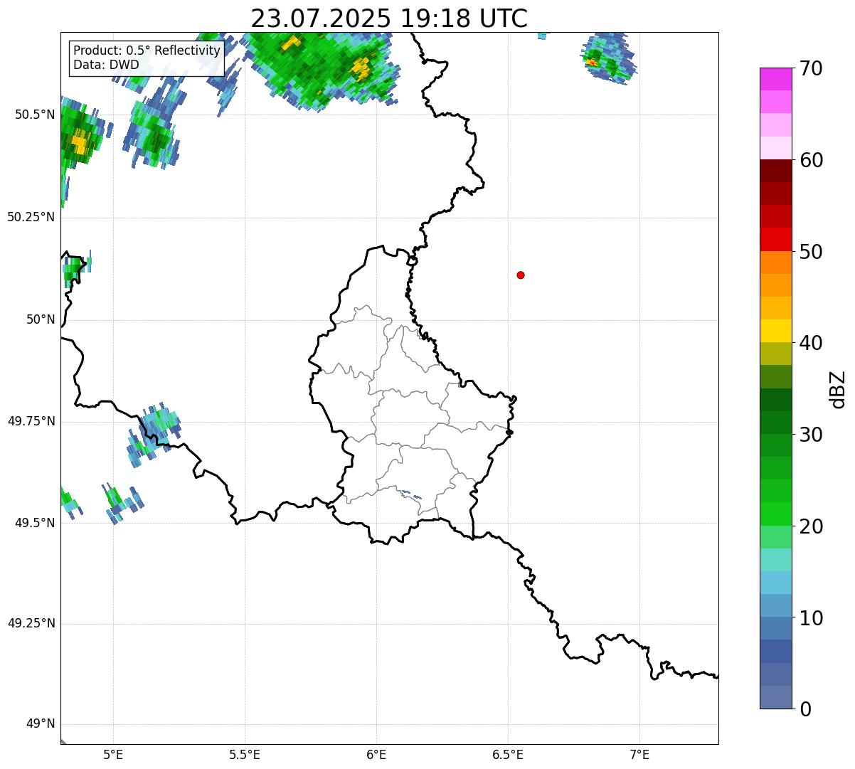Select the 49.25°N latitude label
Viewport: 855px width, 769px height.
tap(31, 624)
